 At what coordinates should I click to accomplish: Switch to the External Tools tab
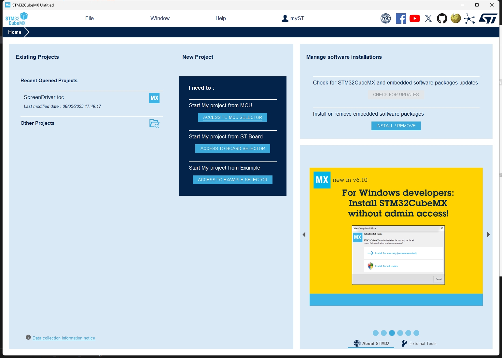pos(419,343)
